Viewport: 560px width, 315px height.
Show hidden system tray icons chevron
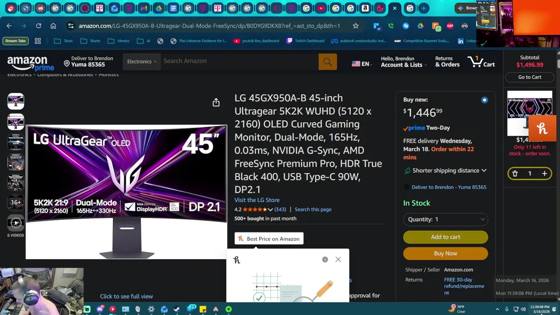(x=497, y=309)
